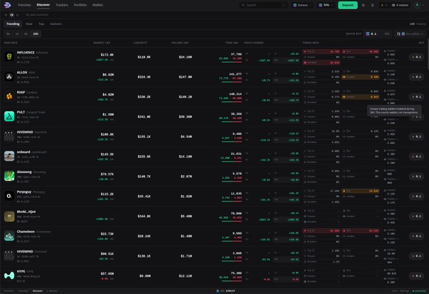Select the Top tab
Image resolution: width=429 pixels, height=294 pixels.
coord(41,24)
